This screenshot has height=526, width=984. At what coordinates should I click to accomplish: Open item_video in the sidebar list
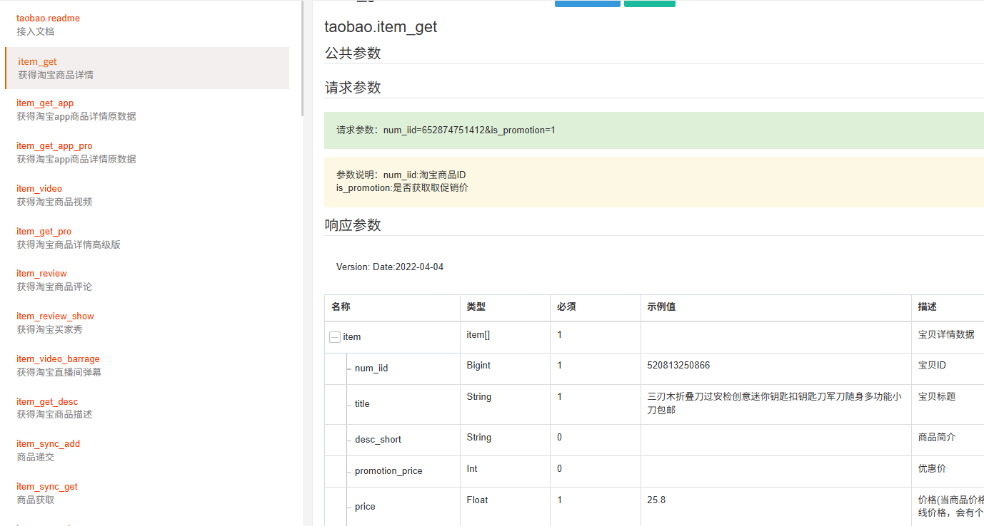(39, 189)
